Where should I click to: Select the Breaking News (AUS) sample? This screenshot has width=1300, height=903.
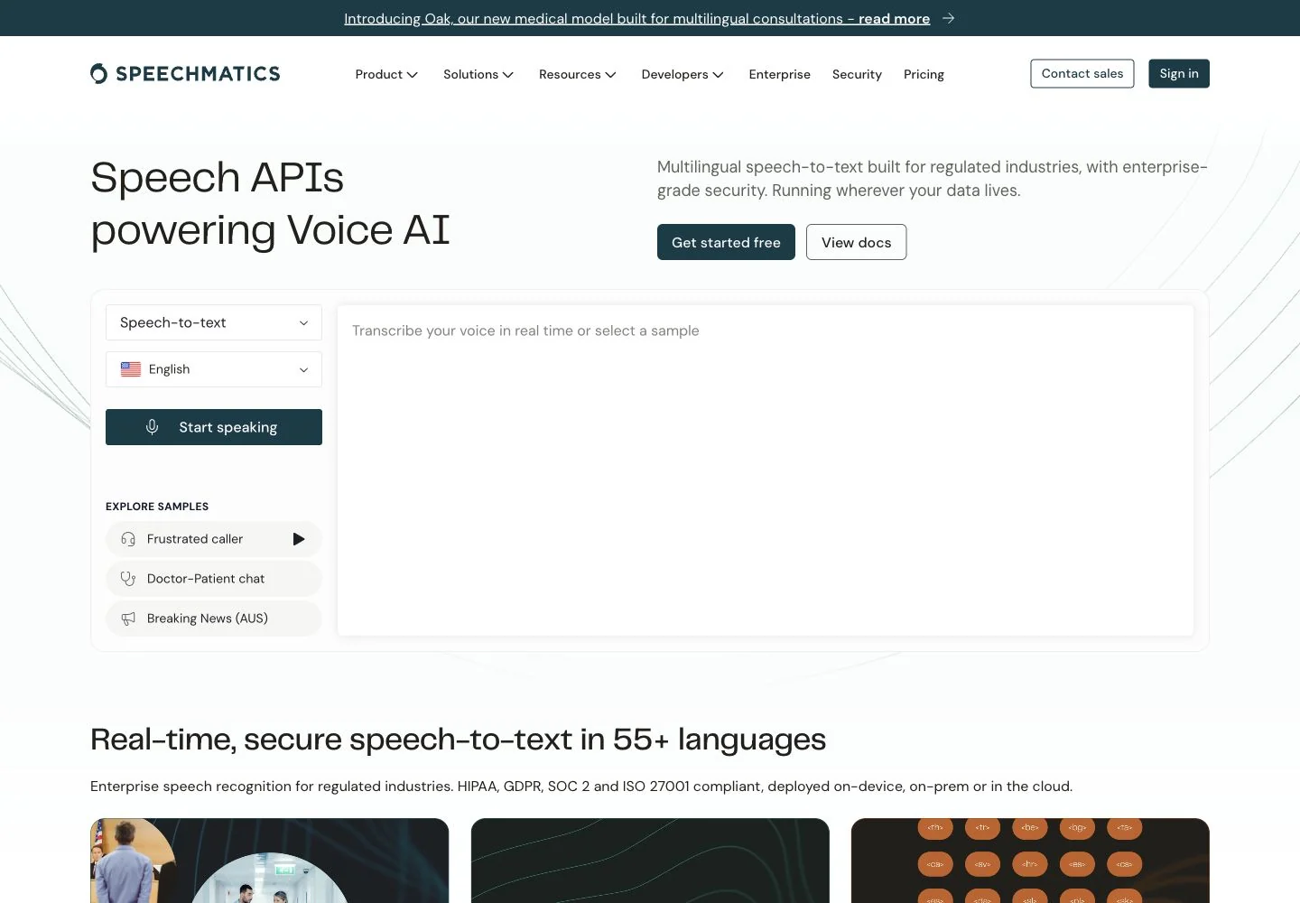click(214, 619)
